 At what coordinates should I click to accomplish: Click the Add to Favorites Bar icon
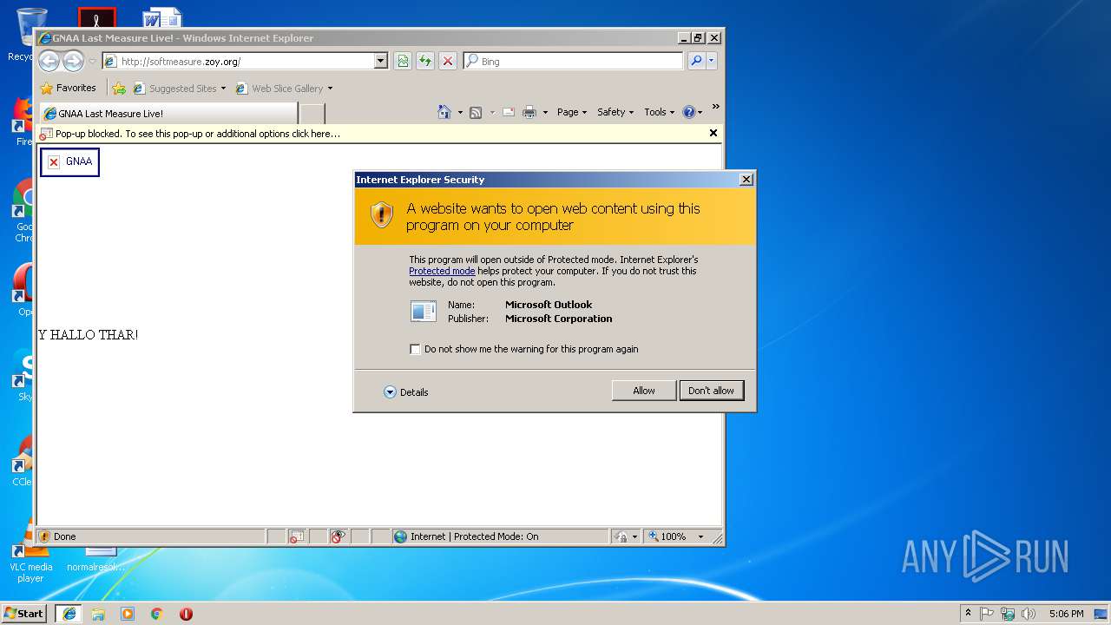(x=119, y=89)
